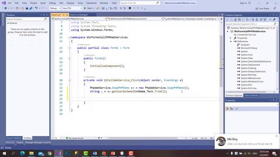
Task: Click the Search (Ctrl+Q) field
Action: pyautogui.click(x=140, y=3)
